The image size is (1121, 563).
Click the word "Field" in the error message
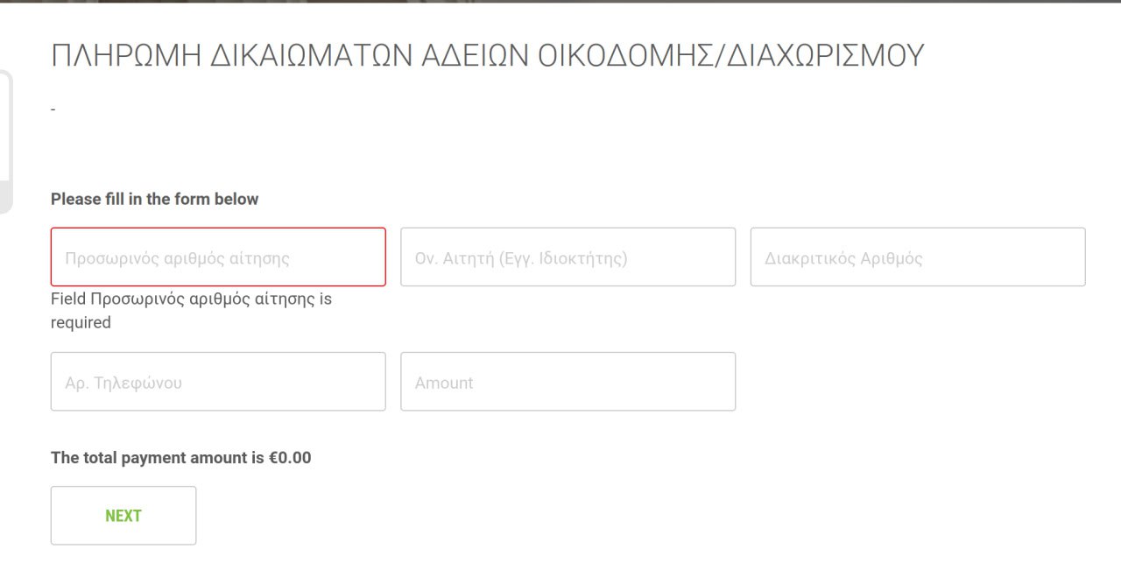[68, 299]
